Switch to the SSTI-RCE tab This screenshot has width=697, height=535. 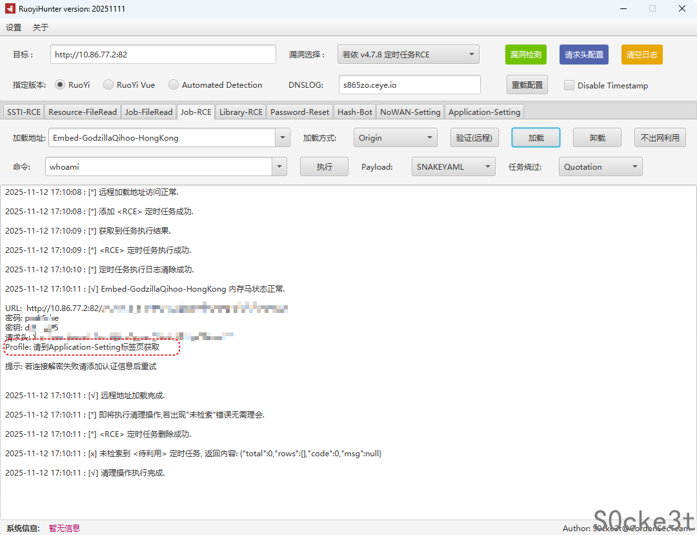[x=24, y=112]
